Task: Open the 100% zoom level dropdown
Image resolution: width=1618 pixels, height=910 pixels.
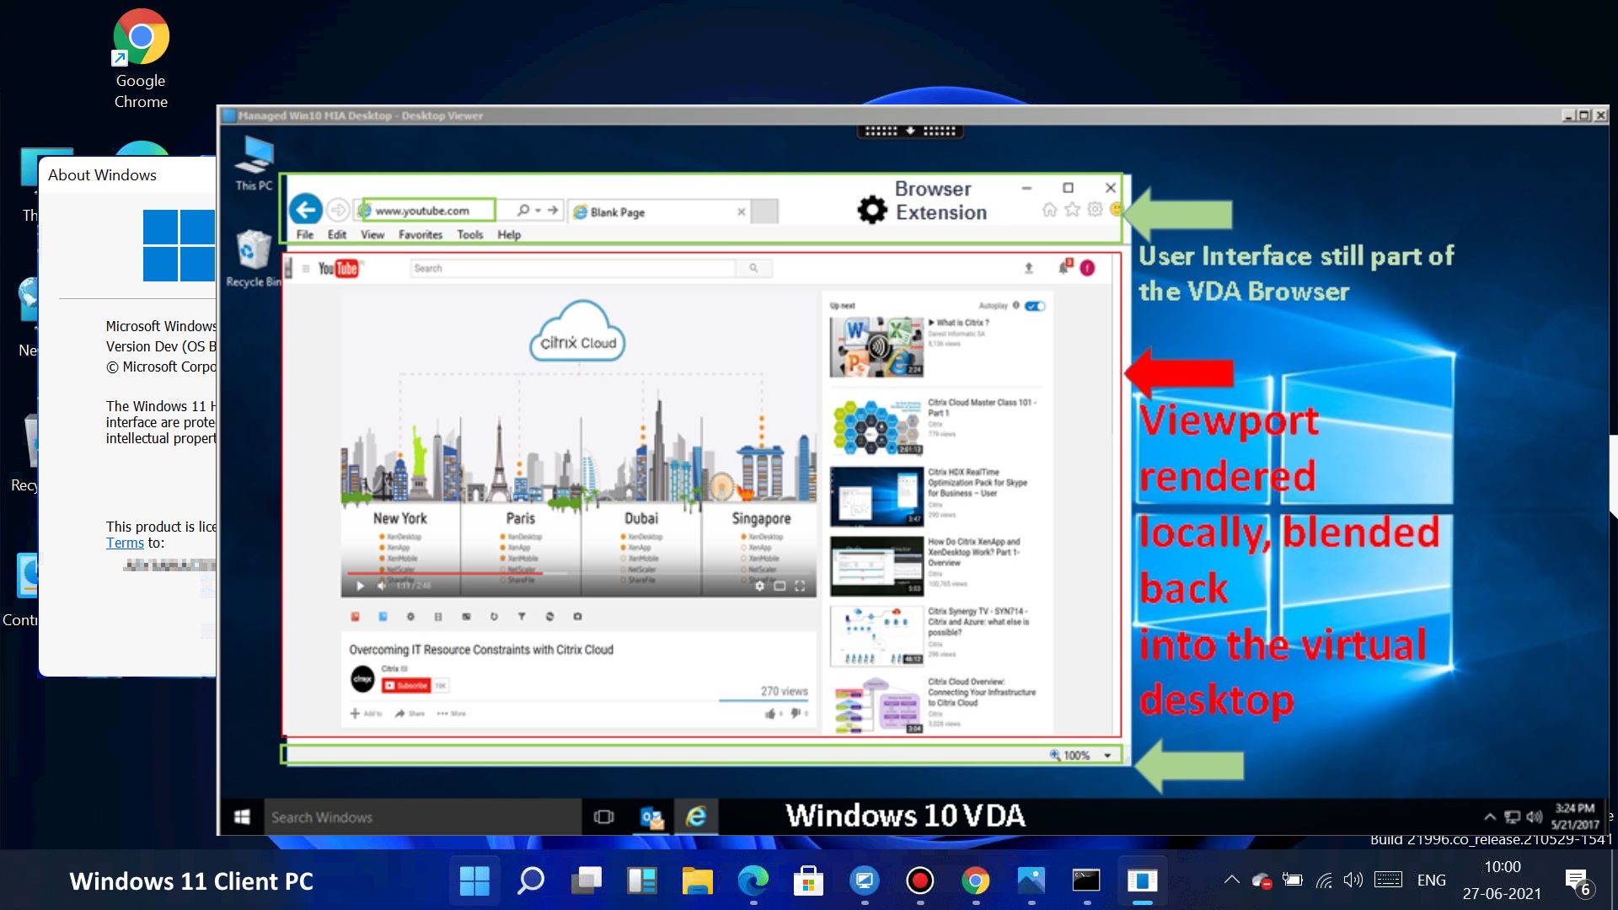Action: [1106, 755]
